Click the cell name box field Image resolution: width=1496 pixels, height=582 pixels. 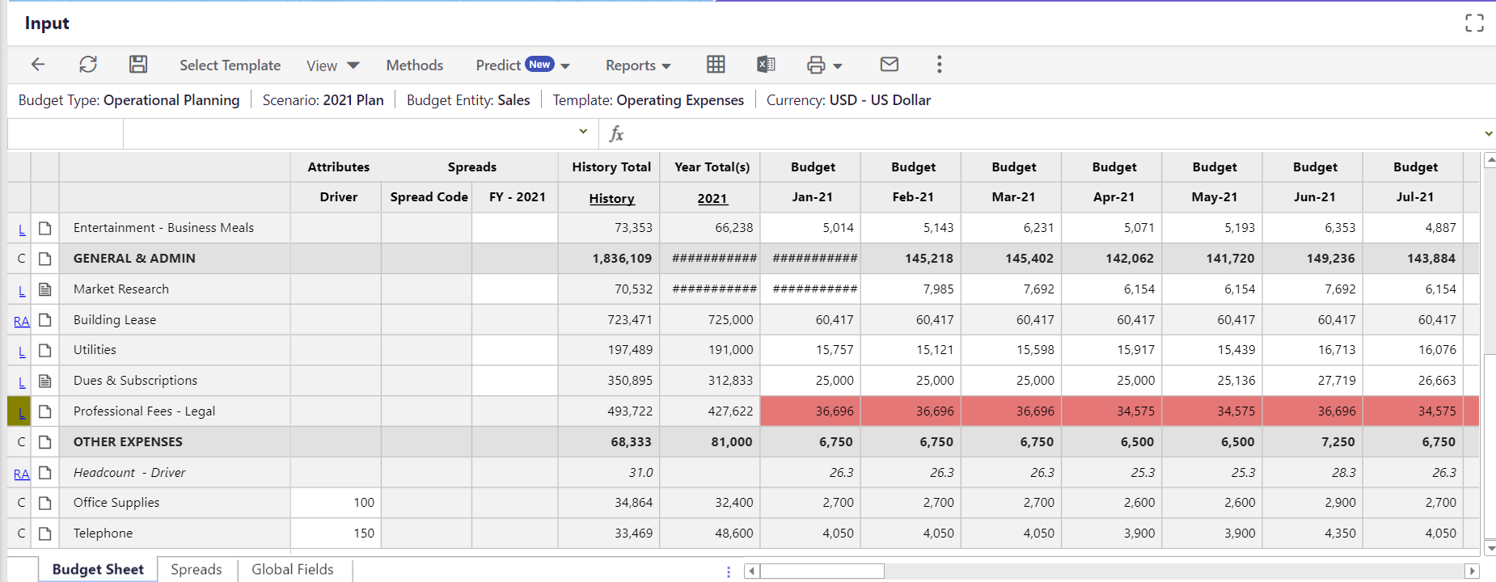(66, 133)
